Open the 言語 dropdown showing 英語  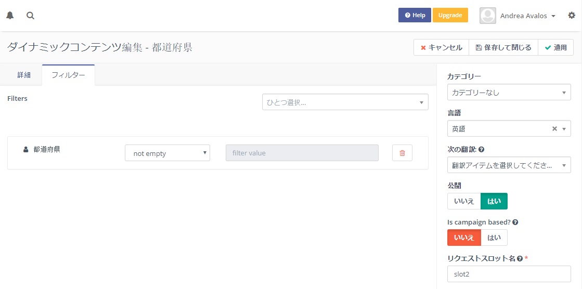pos(509,129)
